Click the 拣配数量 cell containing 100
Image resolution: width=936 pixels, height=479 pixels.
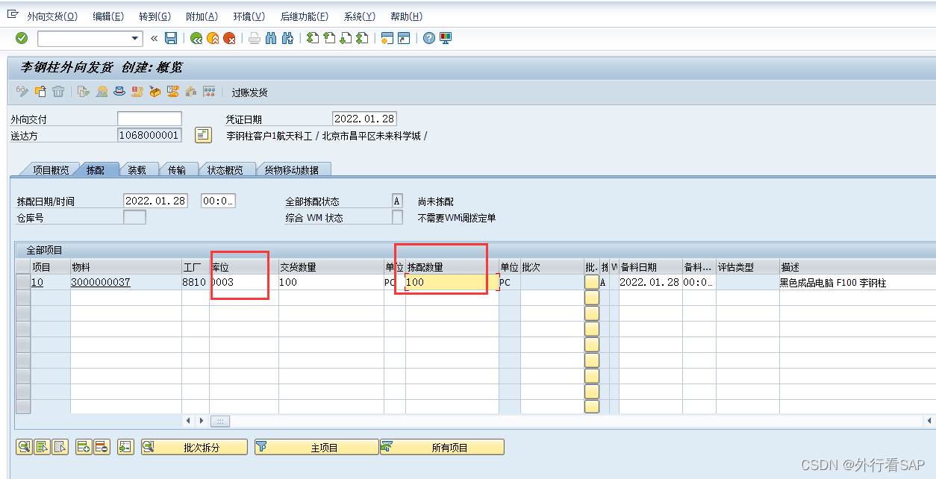point(452,282)
